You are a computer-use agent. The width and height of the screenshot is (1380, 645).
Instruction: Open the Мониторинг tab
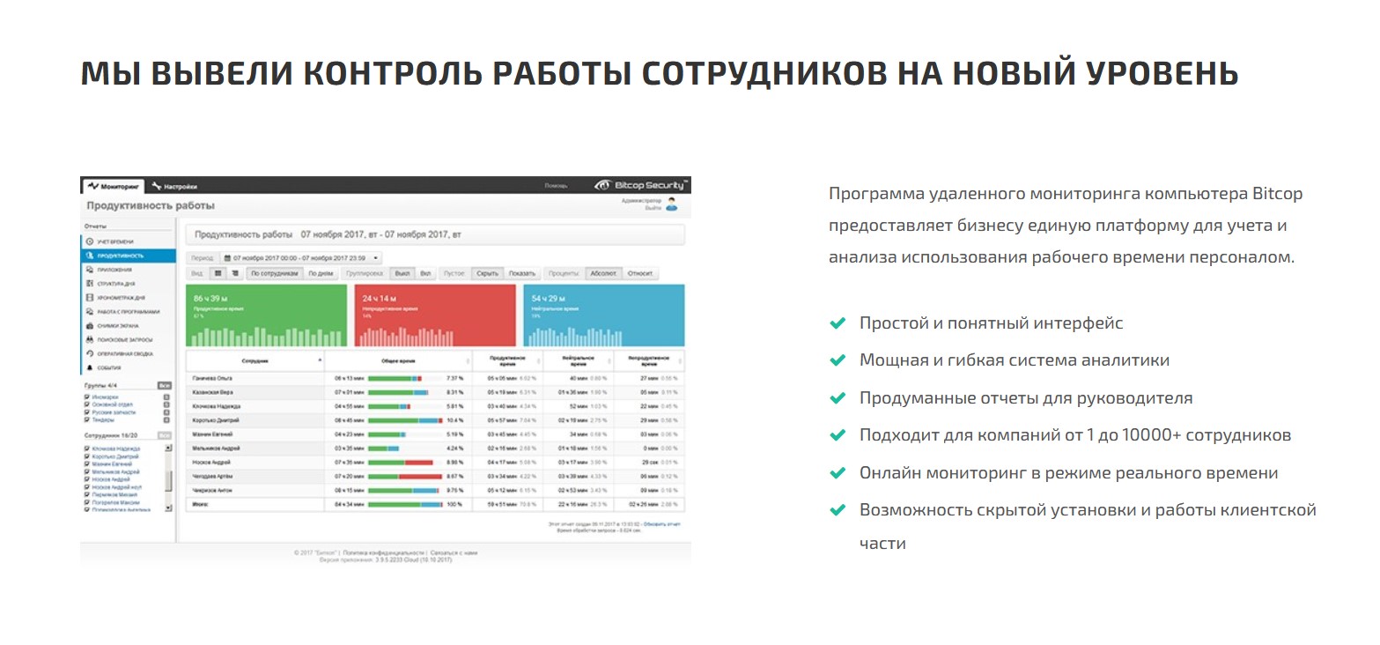pos(114,186)
